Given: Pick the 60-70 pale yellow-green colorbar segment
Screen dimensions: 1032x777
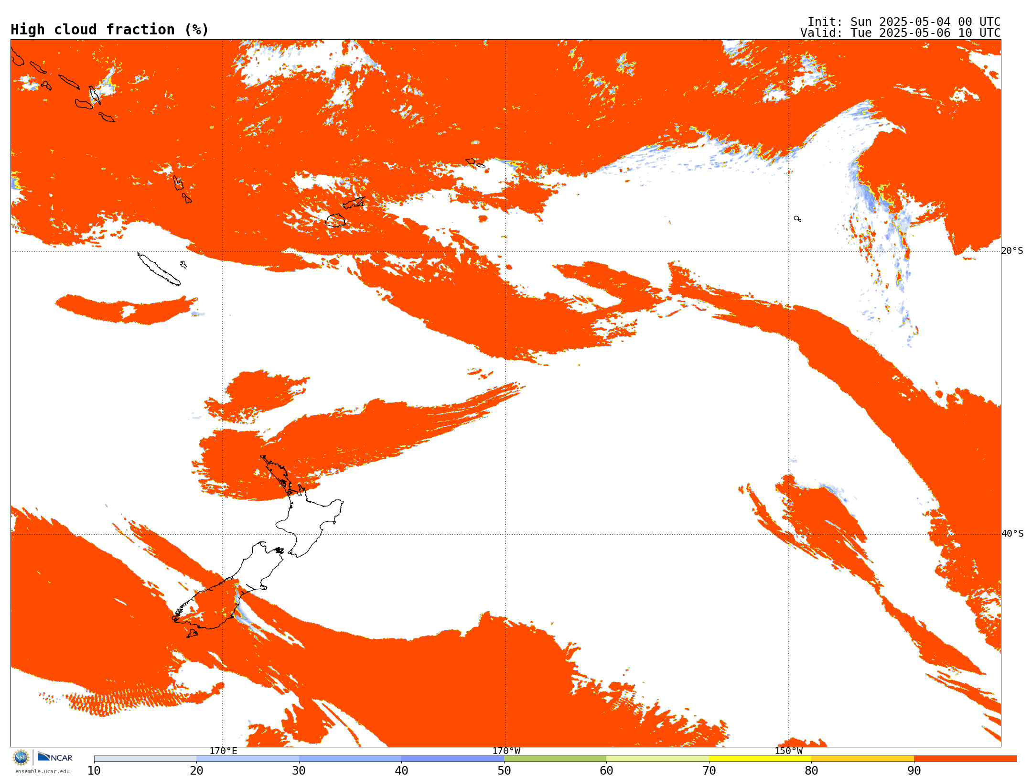Looking at the screenshot, I should point(657,759).
